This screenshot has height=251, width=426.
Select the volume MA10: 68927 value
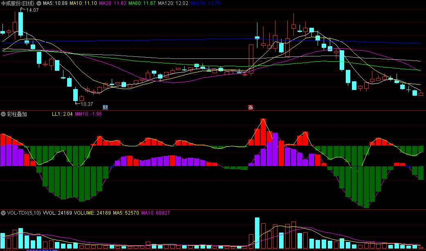[x=156, y=213]
